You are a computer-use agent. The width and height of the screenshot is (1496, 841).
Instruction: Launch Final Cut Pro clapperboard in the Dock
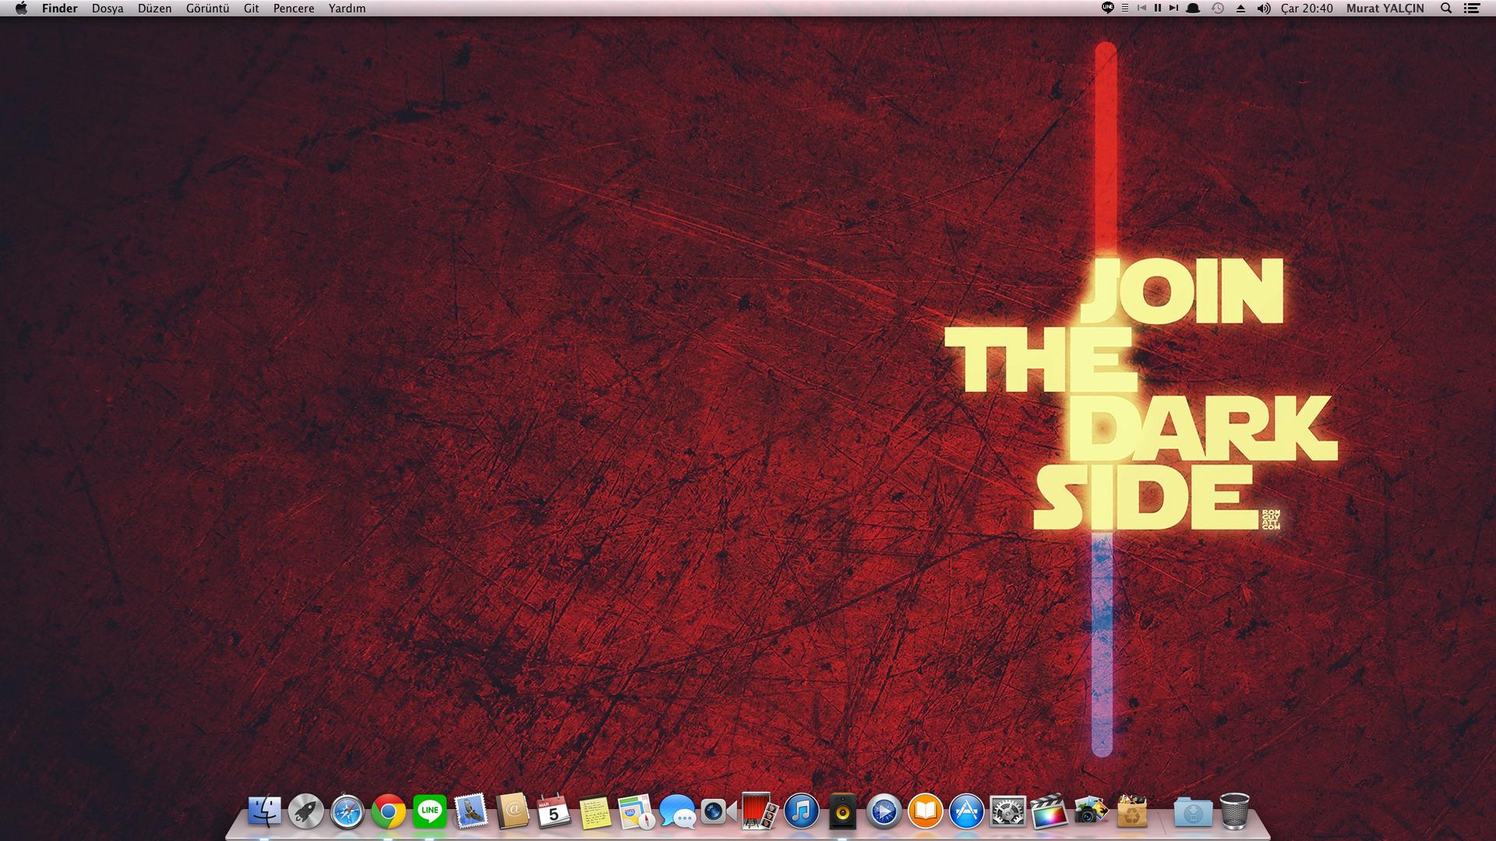[x=1049, y=812]
